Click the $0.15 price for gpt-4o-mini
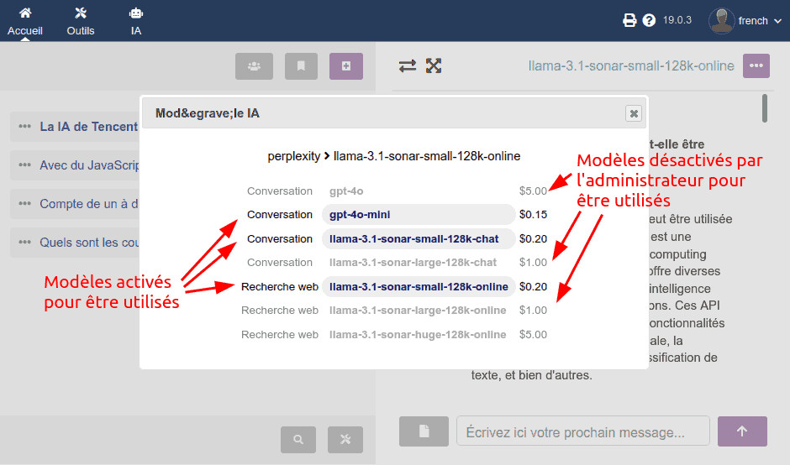 point(533,215)
